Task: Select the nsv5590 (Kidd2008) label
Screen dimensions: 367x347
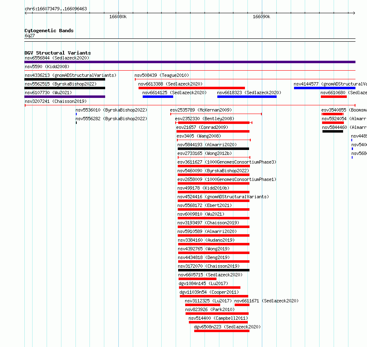Action: (47, 67)
